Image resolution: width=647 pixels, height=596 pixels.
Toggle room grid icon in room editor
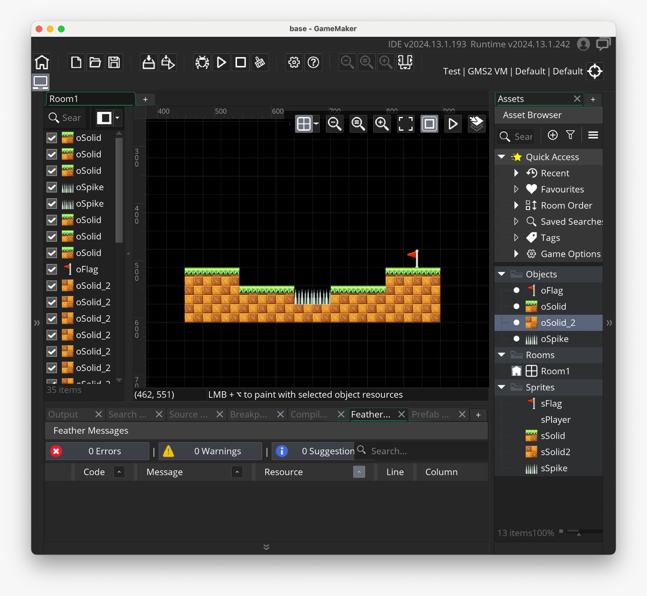click(x=304, y=124)
